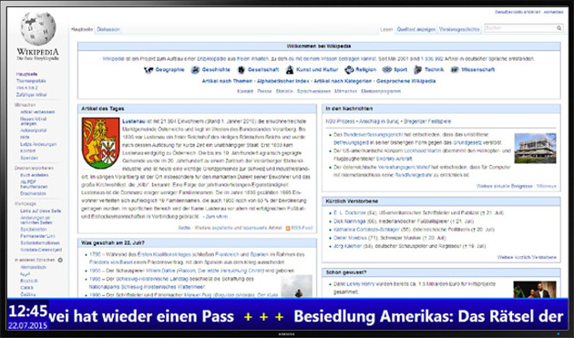Click the Lustenau coat of arms image

point(100,143)
